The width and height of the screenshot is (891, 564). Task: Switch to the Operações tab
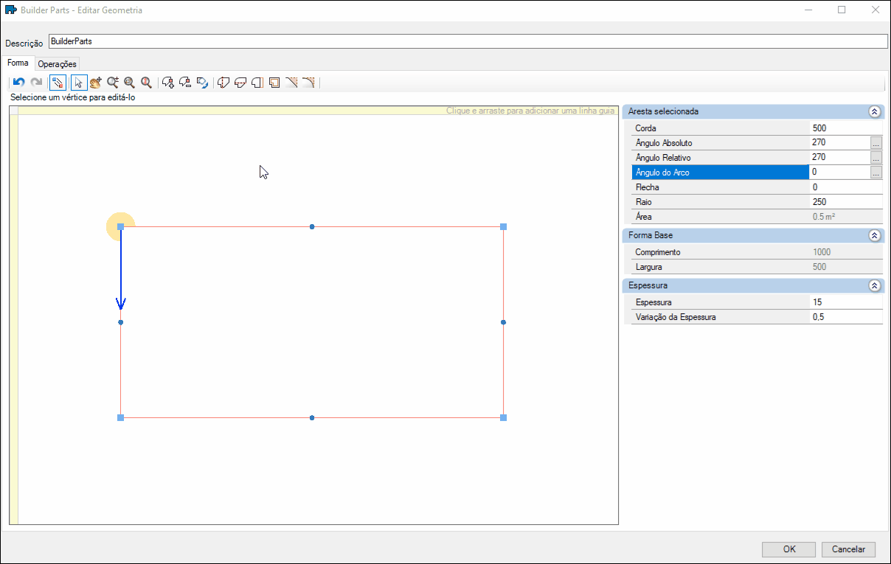pyautogui.click(x=58, y=64)
